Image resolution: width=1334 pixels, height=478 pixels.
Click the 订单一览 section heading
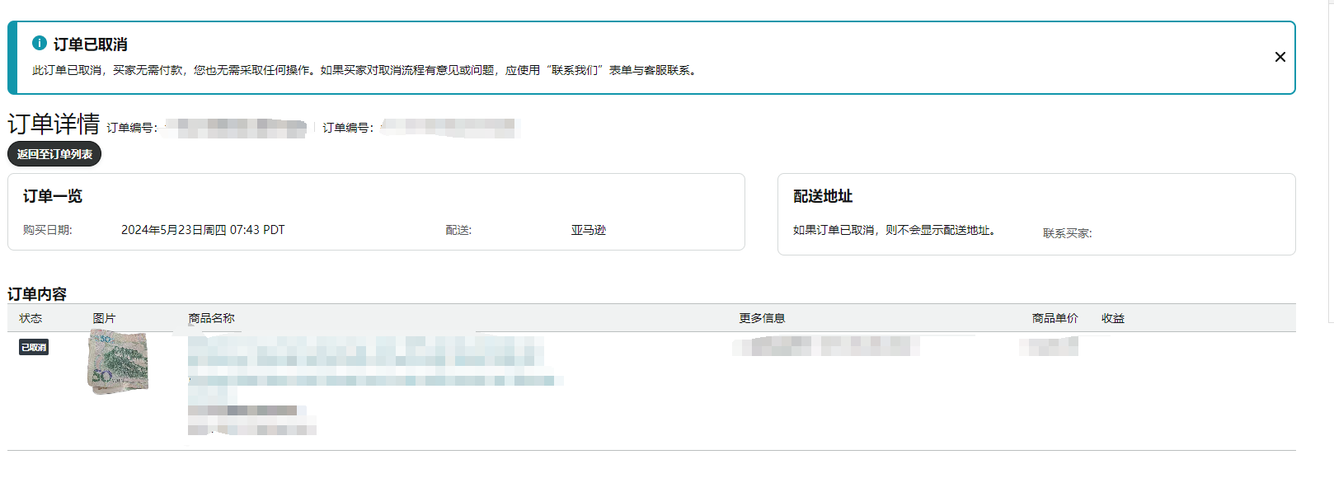coord(53,196)
